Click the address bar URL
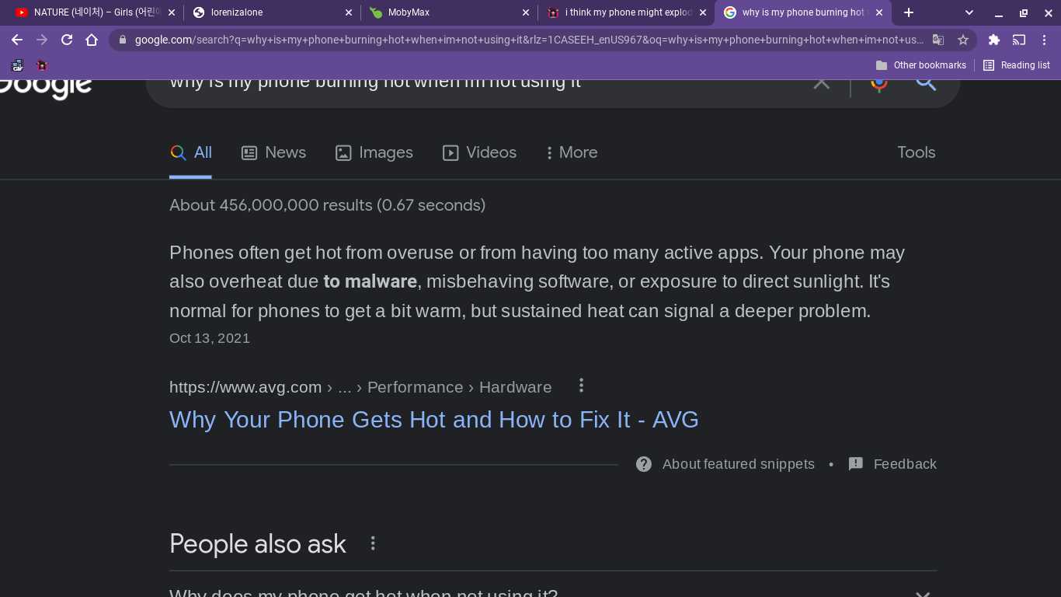Image resolution: width=1061 pixels, height=597 pixels. (x=528, y=40)
